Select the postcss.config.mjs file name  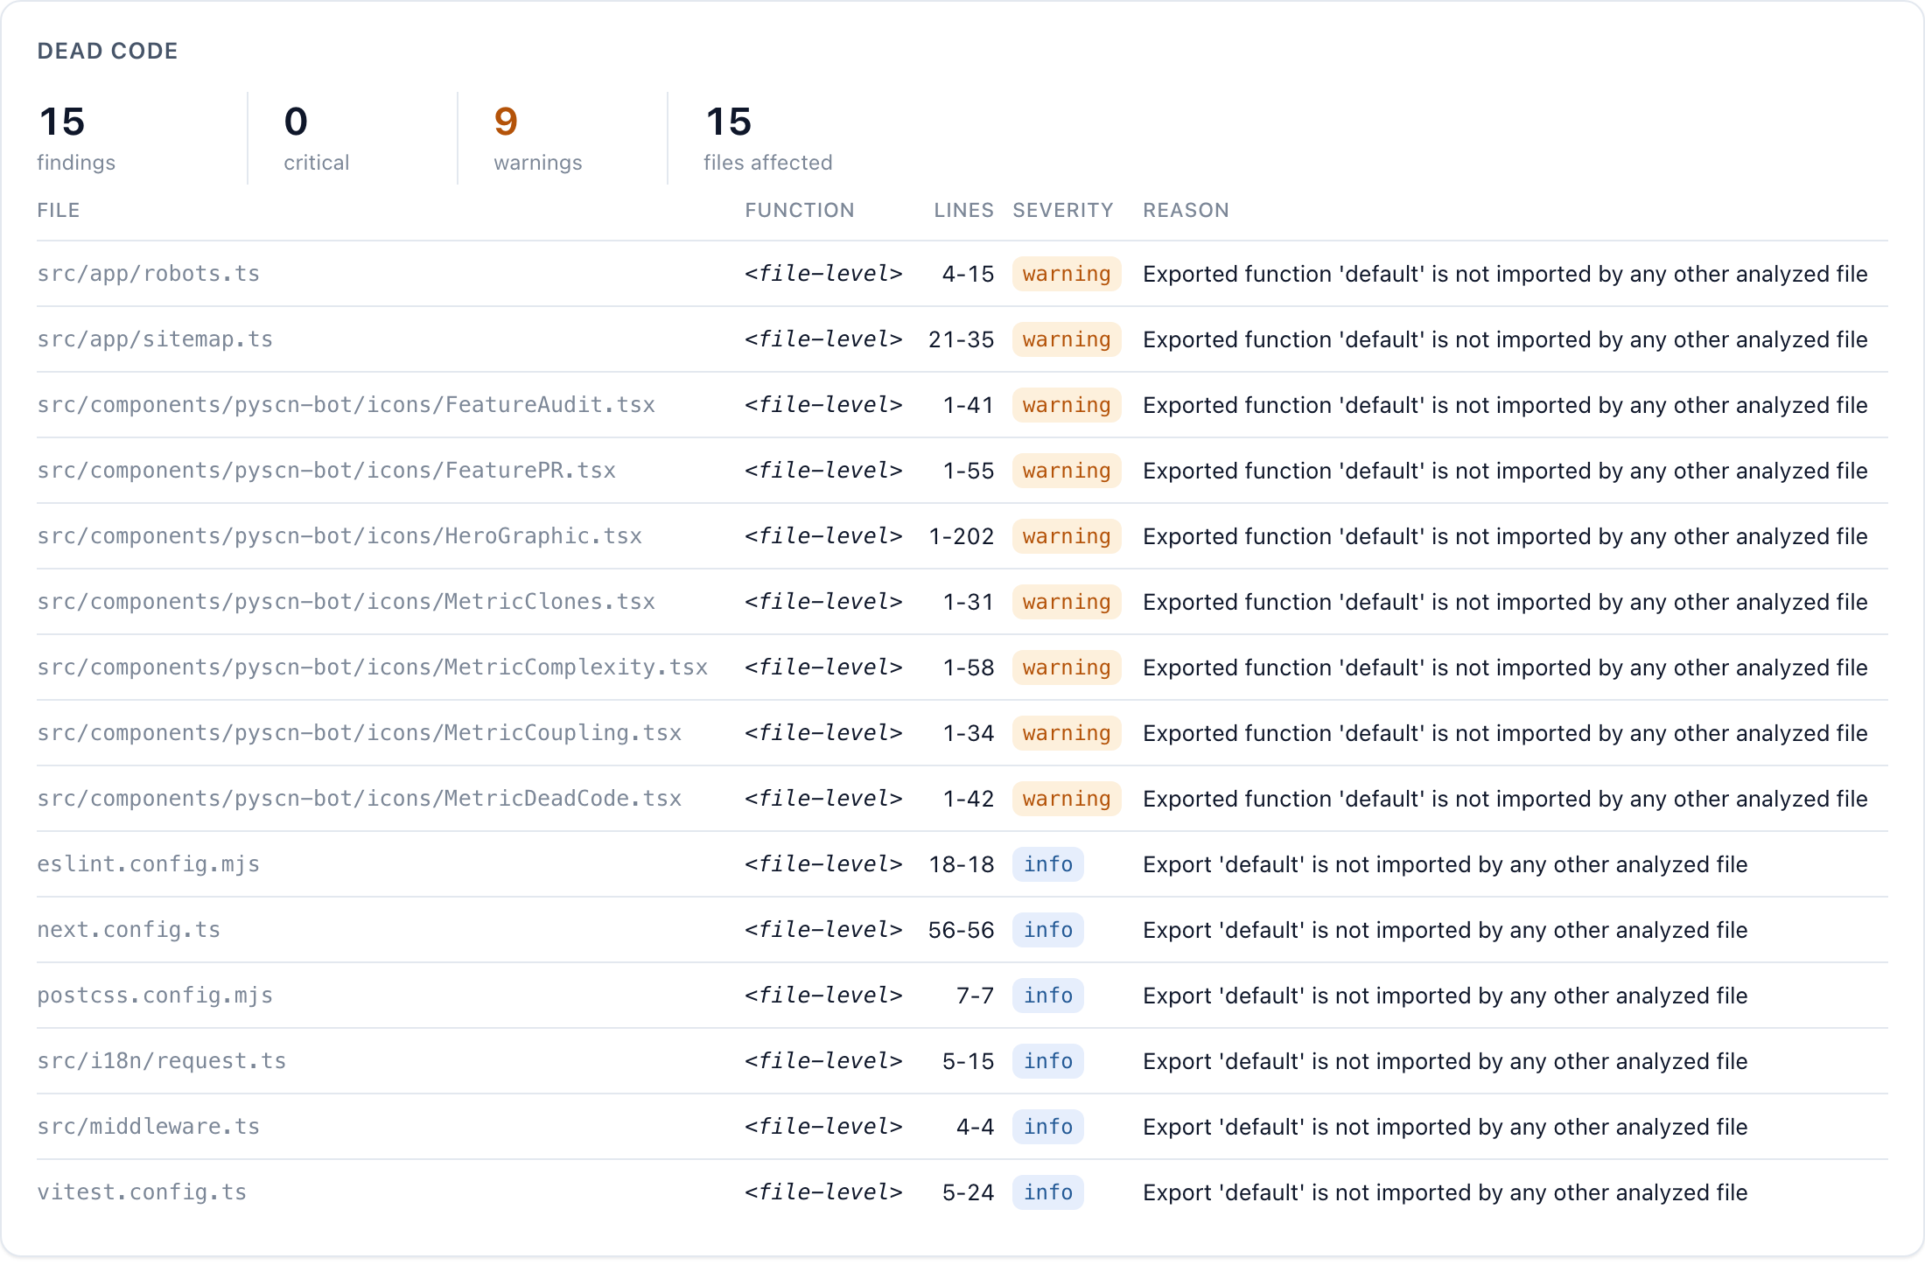155,996
